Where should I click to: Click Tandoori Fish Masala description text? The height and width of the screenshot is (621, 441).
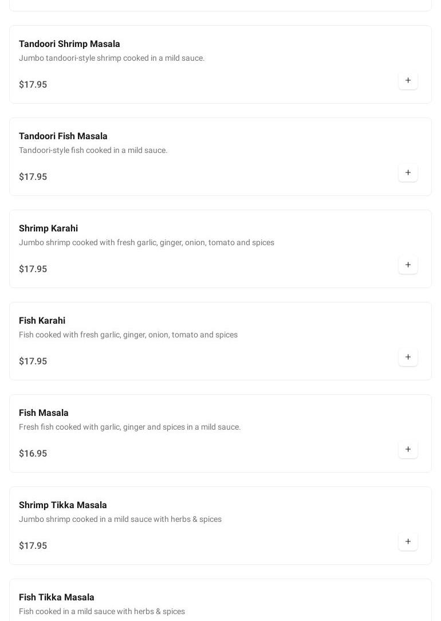(93, 151)
